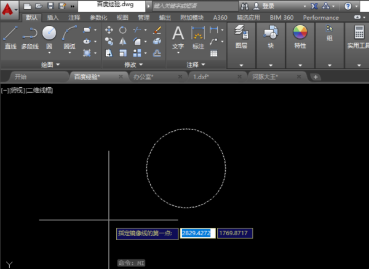
Task: Click the [俯视] view control
Action: [17, 90]
